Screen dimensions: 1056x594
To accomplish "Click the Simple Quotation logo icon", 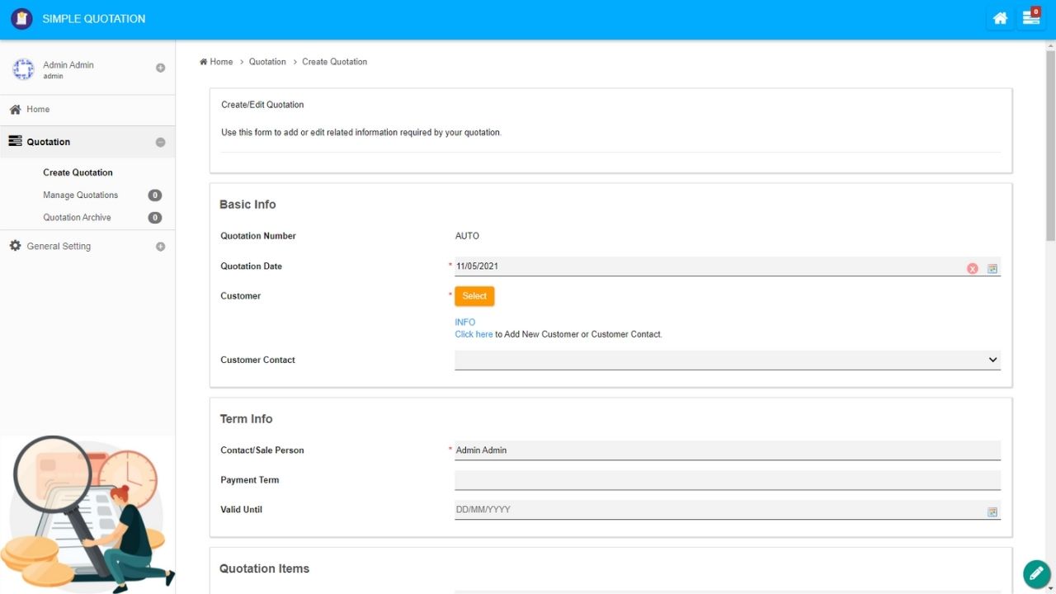I will 21,18.
